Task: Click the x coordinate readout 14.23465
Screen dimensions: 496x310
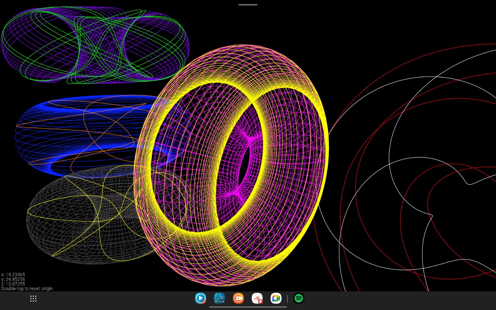Action: pos(13,275)
